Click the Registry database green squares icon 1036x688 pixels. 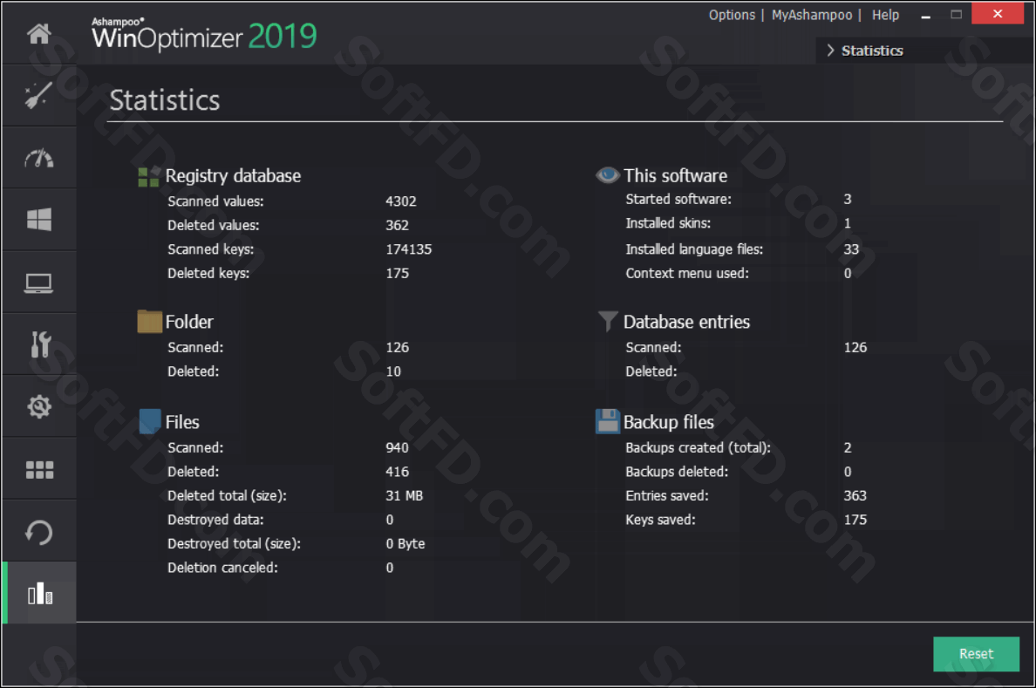[148, 176]
